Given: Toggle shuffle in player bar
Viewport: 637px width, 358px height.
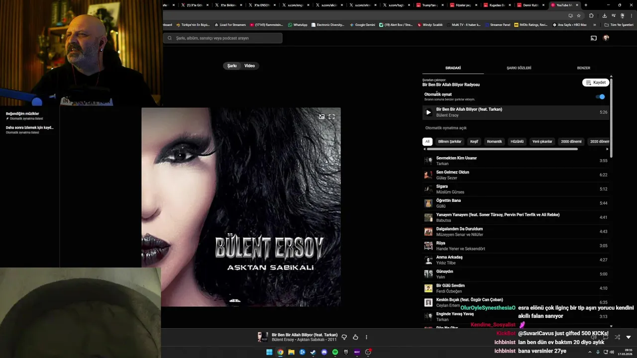Looking at the screenshot, I should pyautogui.click(x=617, y=337).
